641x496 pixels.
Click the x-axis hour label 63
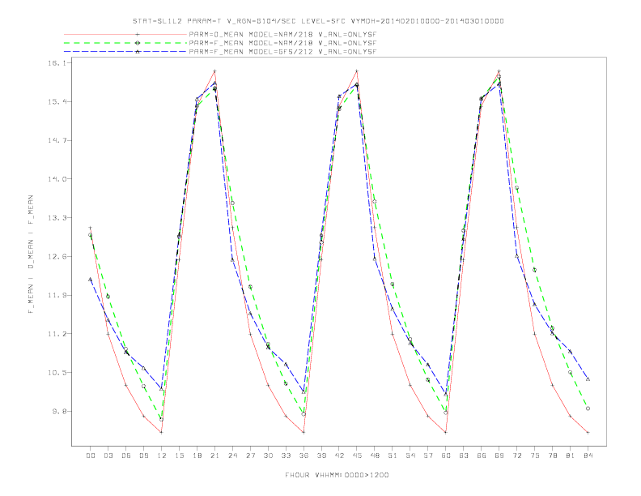(464, 455)
